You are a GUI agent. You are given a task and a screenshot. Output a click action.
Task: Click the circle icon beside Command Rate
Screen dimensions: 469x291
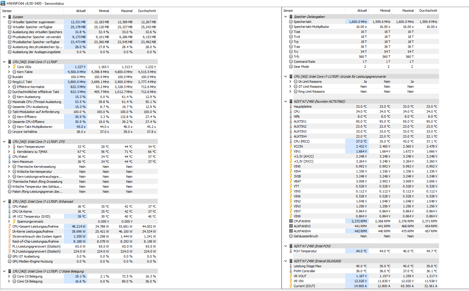pyautogui.click(x=291, y=62)
